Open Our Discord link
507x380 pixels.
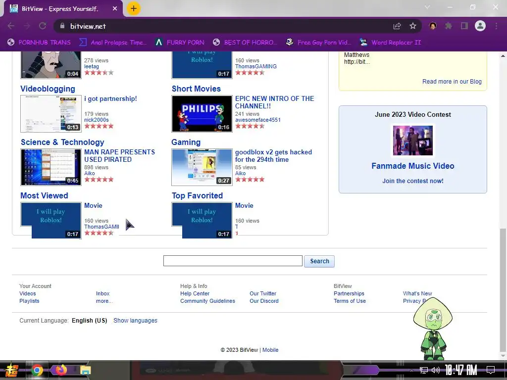tap(264, 301)
